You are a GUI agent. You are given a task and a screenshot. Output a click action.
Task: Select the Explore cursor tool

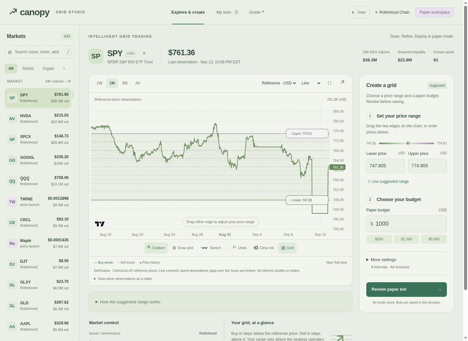tap(156, 248)
